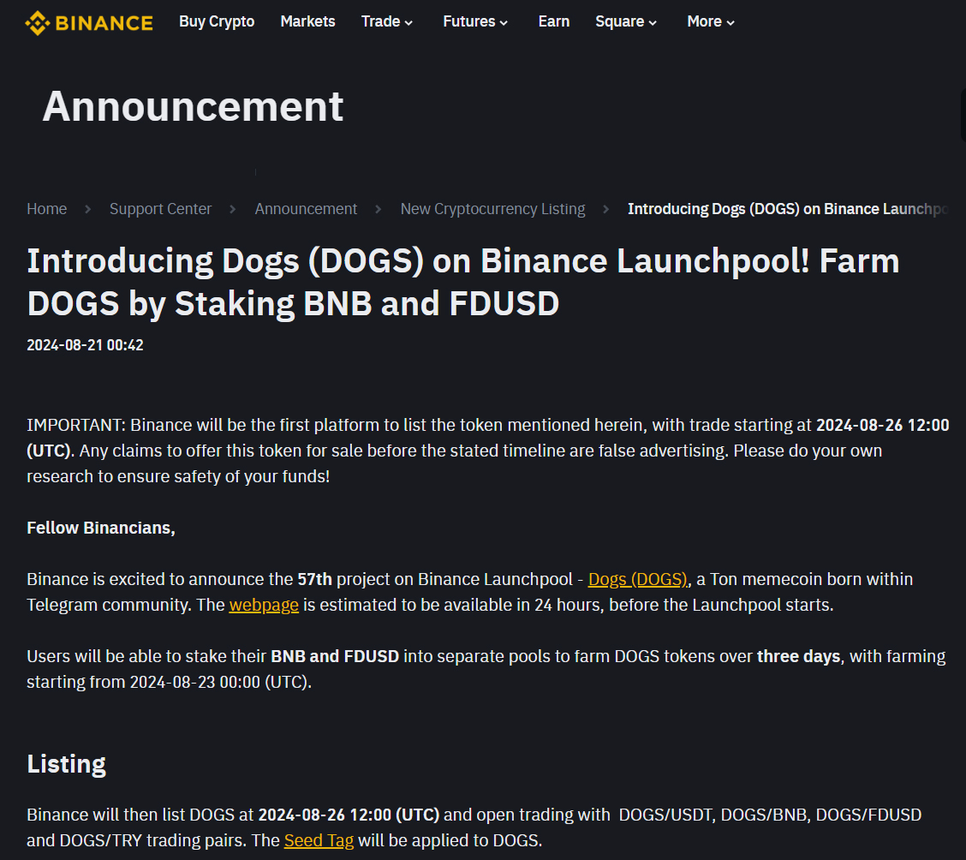Go to New Cryptocurrency Listing breadcrumb
The width and height of the screenshot is (966, 860).
point(492,209)
